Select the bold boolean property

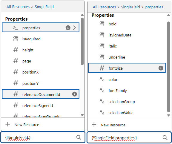point(127,24)
